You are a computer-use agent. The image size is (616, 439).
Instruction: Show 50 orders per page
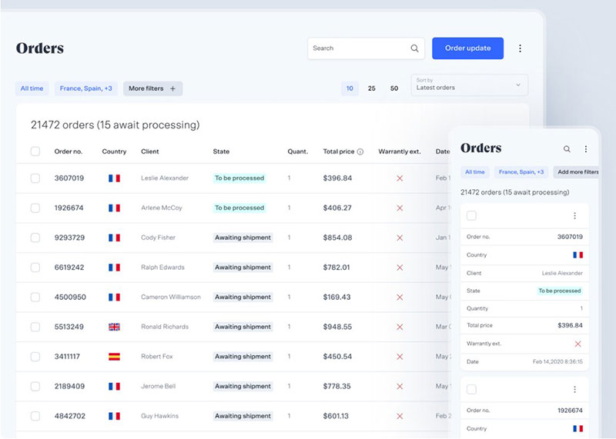(x=394, y=88)
